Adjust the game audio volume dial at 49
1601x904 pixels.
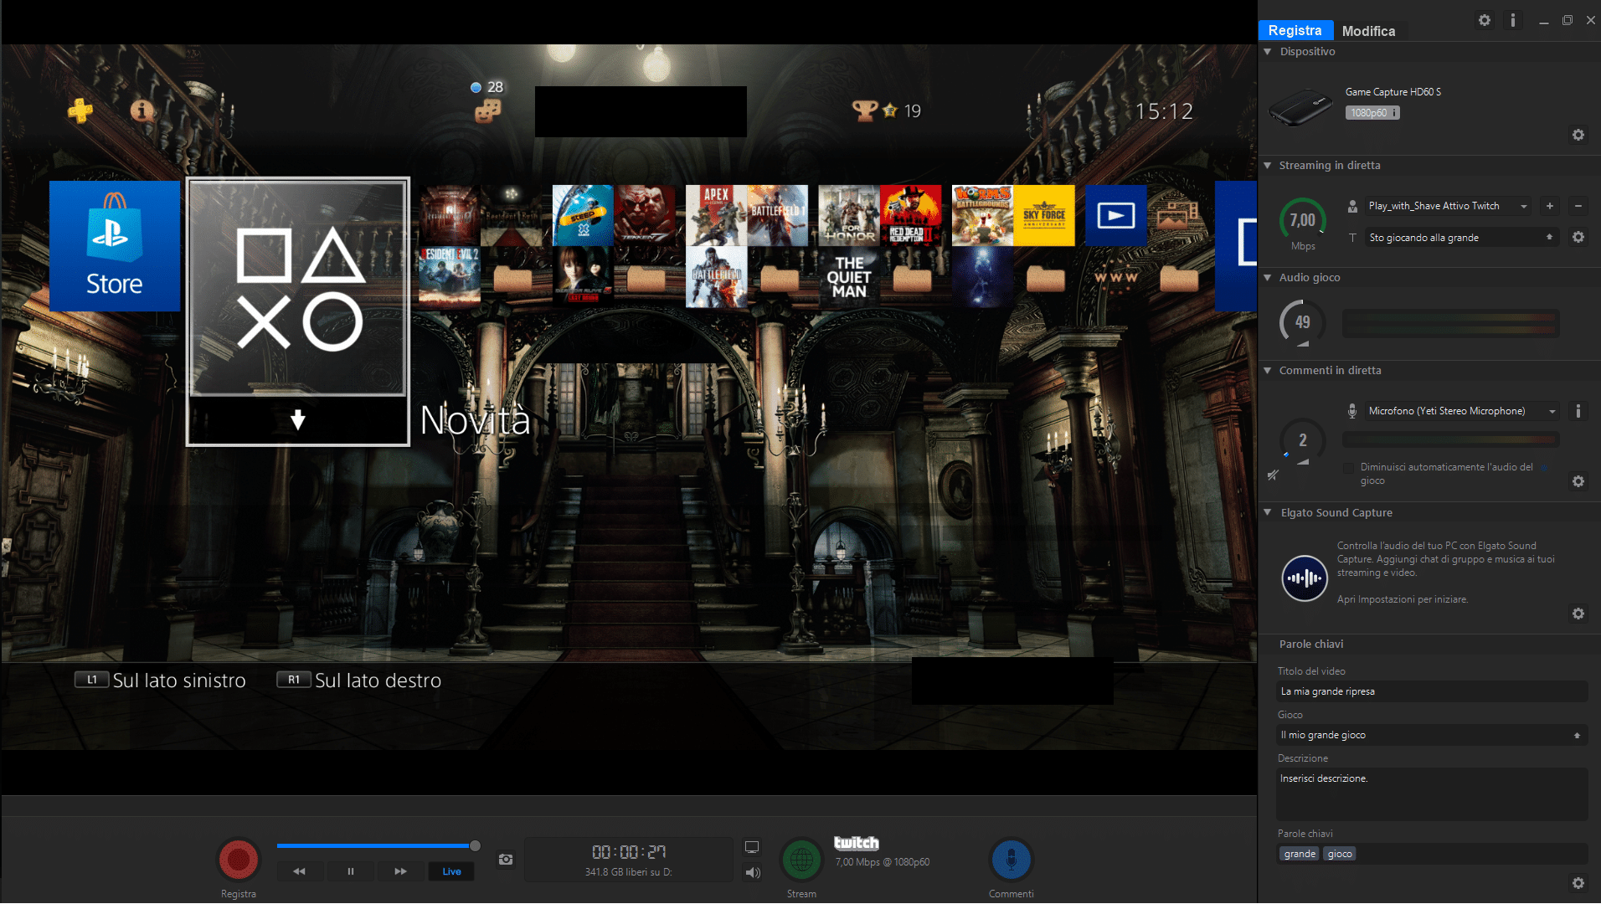[x=1302, y=322]
